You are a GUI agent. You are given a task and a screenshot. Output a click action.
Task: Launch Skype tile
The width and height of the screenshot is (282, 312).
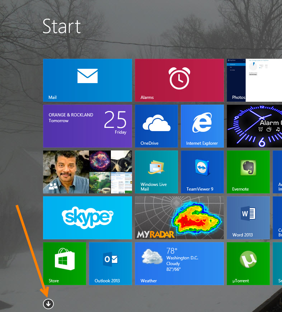(x=88, y=218)
